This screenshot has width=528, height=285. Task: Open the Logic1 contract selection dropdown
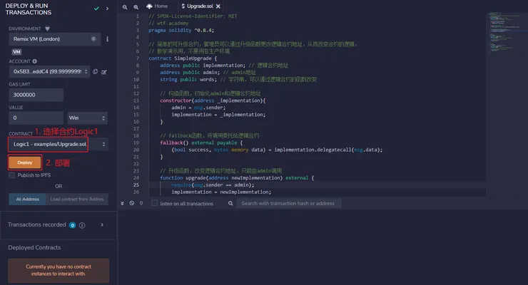click(x=59, y=144)
